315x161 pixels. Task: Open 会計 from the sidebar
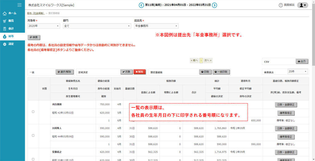coord(12,29)
